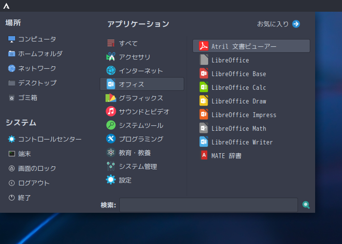Click the ゴミ箱 trash icon
Screen dimensions: 342x244
(x=12, y=98)
